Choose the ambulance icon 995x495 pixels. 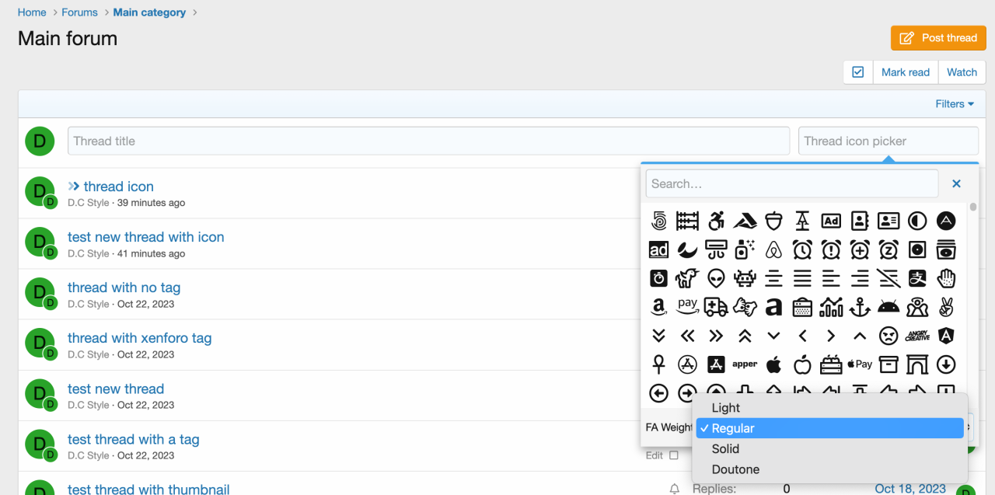click(x=716, y=307)
